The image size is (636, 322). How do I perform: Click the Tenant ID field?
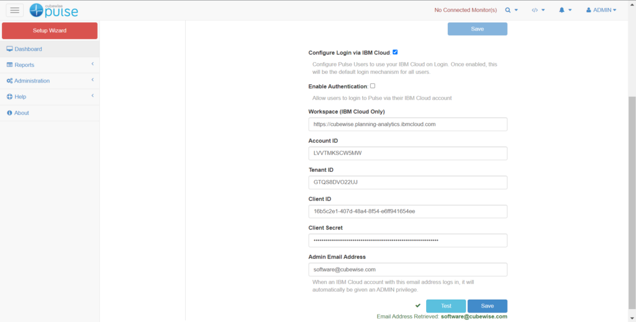(407, 182)
